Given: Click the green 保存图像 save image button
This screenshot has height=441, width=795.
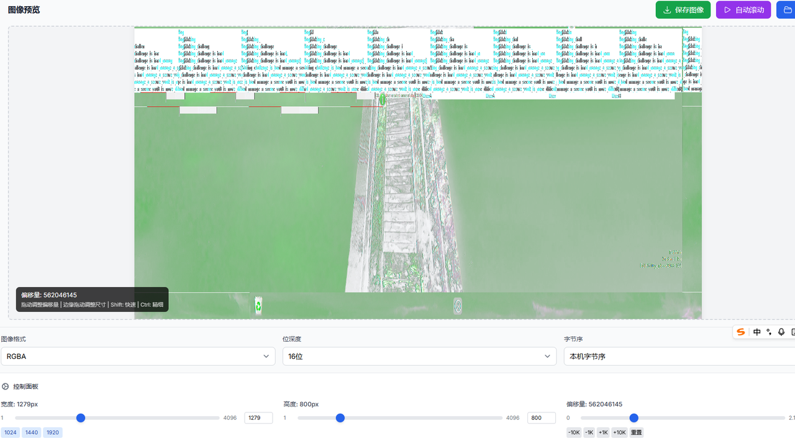Looking at the screenshot, I should pyautogui.click(x=683, y=10).
